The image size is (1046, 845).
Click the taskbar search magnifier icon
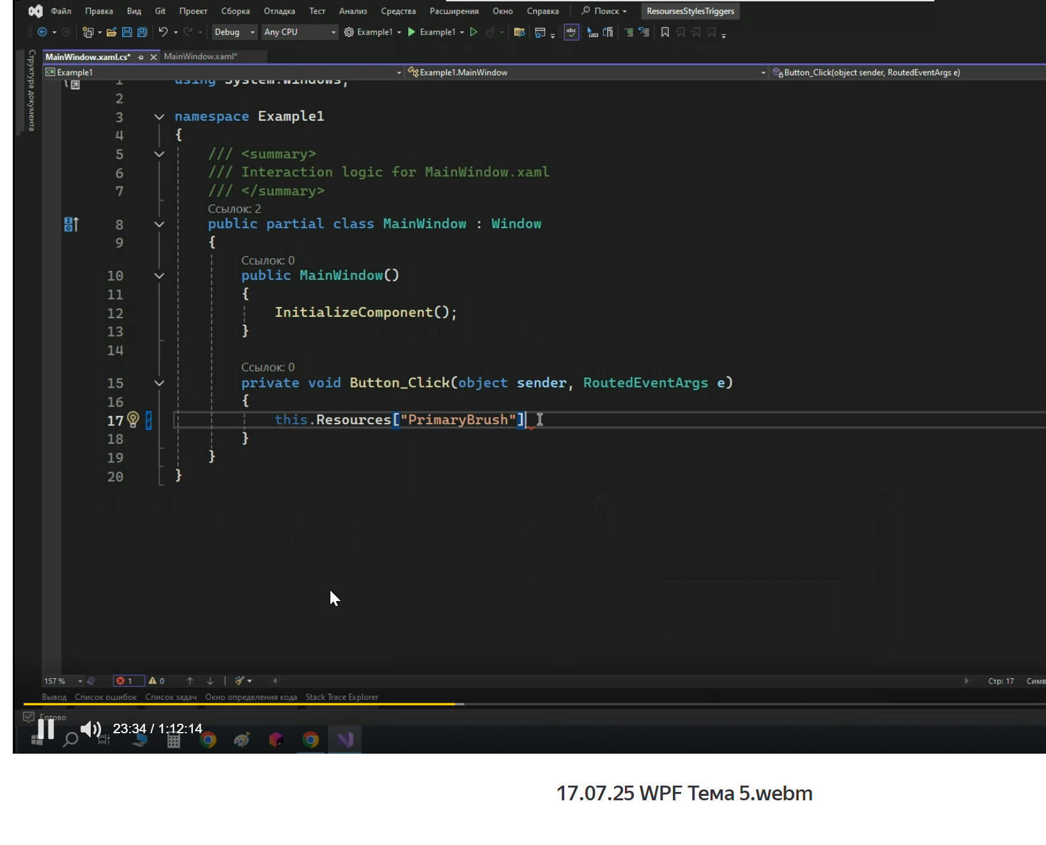click(x=70, y=740)
